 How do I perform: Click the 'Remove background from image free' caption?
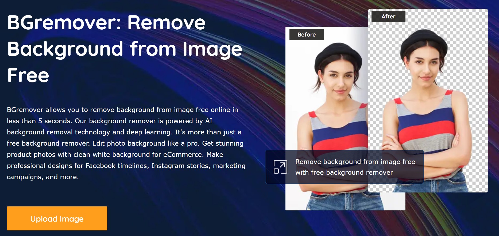click(x=355, y=162)
